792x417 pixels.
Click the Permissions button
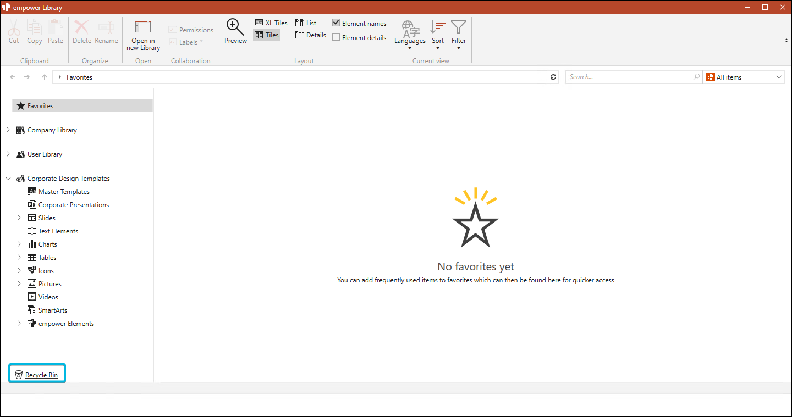[191, 30]
